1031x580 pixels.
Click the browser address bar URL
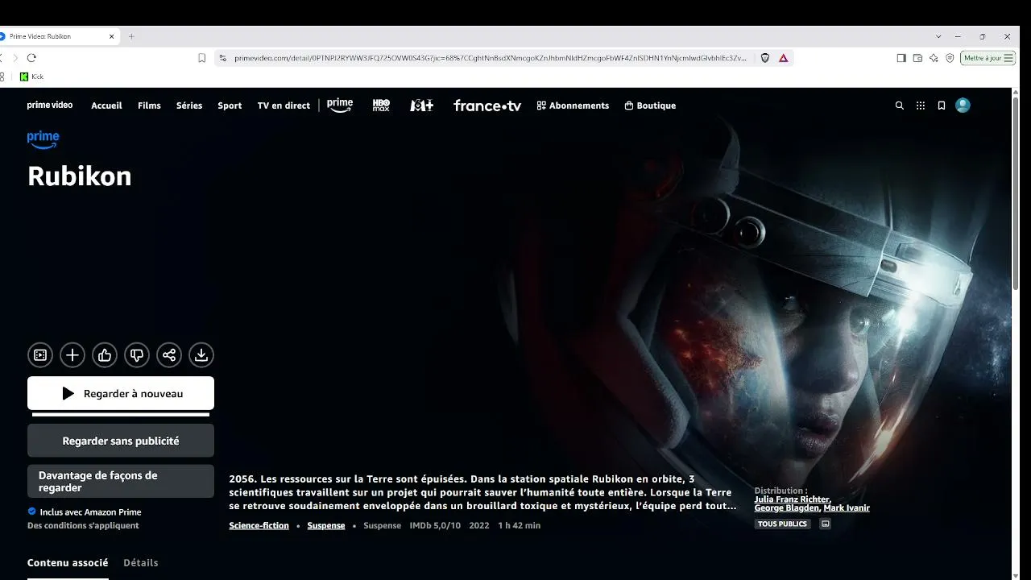coord(491,58)
